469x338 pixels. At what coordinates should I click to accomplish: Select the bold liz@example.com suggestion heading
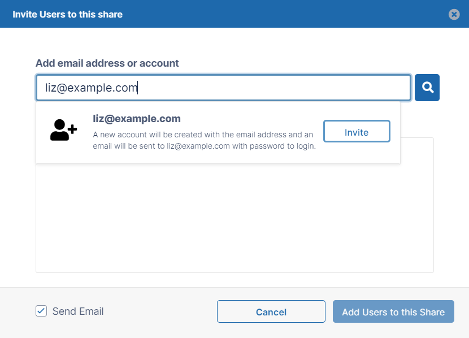pyautogui.click(x=137, y=119)
